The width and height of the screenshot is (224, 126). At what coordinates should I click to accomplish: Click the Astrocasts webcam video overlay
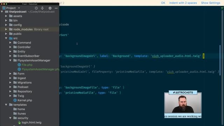(183, 104)
